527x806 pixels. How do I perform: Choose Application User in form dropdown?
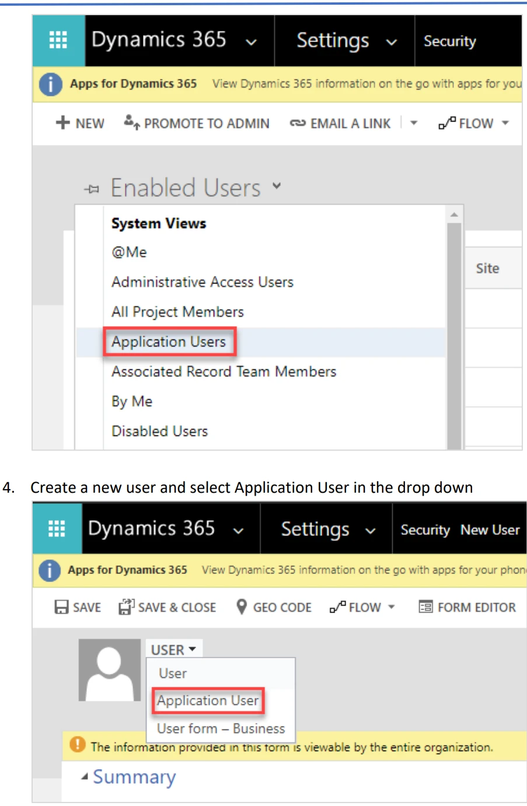tap(208, 700)
